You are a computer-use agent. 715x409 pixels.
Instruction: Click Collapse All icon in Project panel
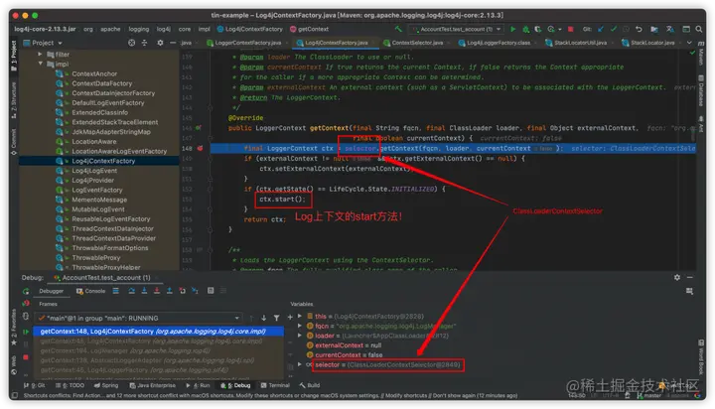(145, 43)
